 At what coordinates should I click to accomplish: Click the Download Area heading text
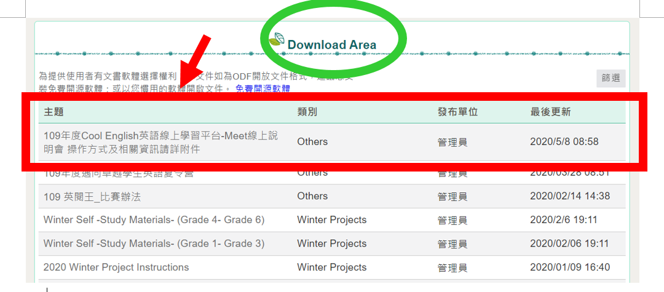(331, 44)
